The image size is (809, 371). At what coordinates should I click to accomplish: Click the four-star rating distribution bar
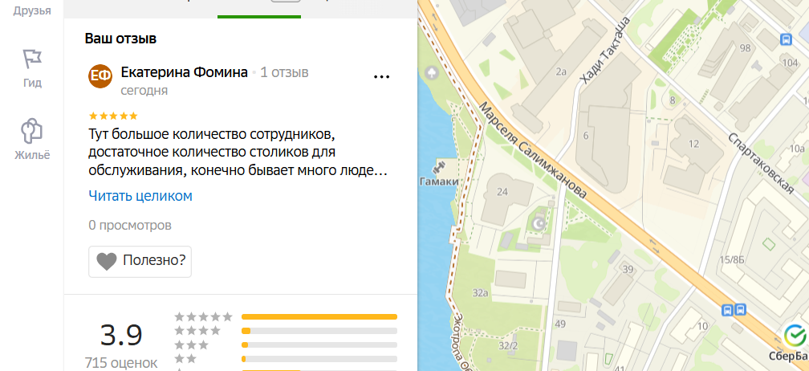[x=319, y=331]
